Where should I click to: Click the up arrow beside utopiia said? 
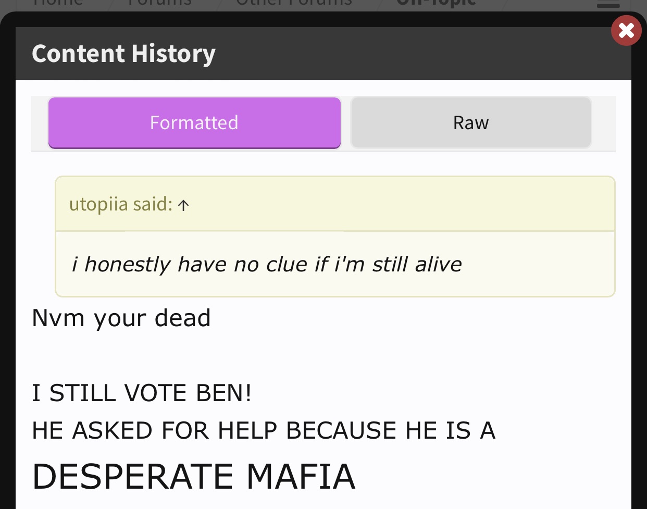(183, 205)
